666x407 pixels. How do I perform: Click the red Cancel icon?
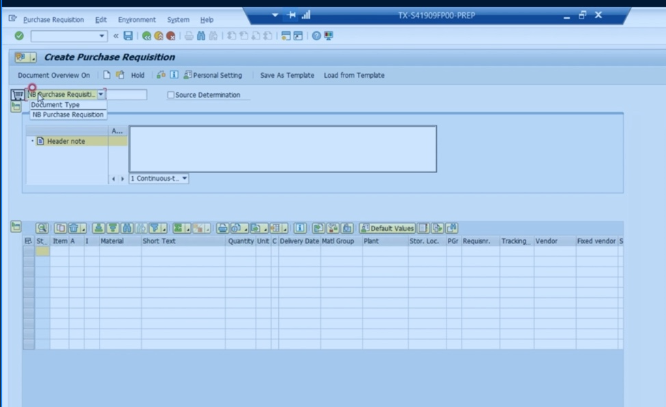click(170, 36)
